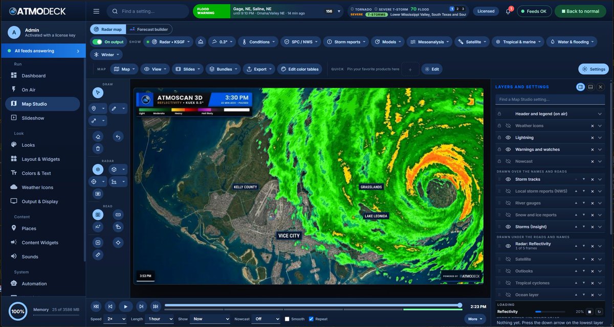The width and height of the screenshot is (614, 327).
Task: Click the Reflectivity loading progress bar
Action: [550, 312]
